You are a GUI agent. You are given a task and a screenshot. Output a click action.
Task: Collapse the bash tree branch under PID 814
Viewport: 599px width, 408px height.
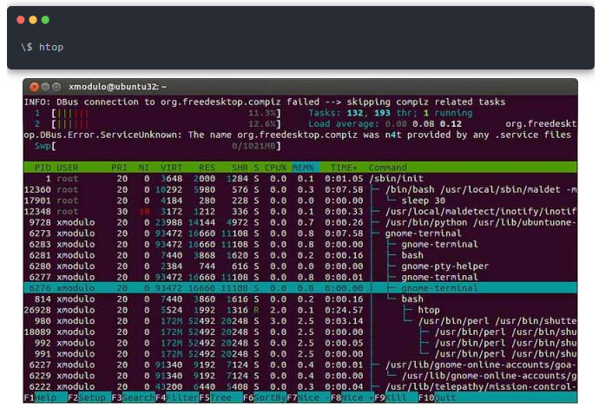click(411, 299)
